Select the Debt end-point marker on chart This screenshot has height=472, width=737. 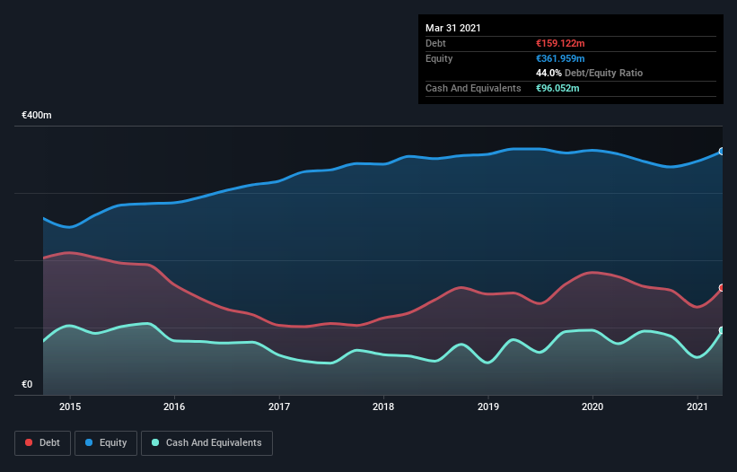[722, 287]
